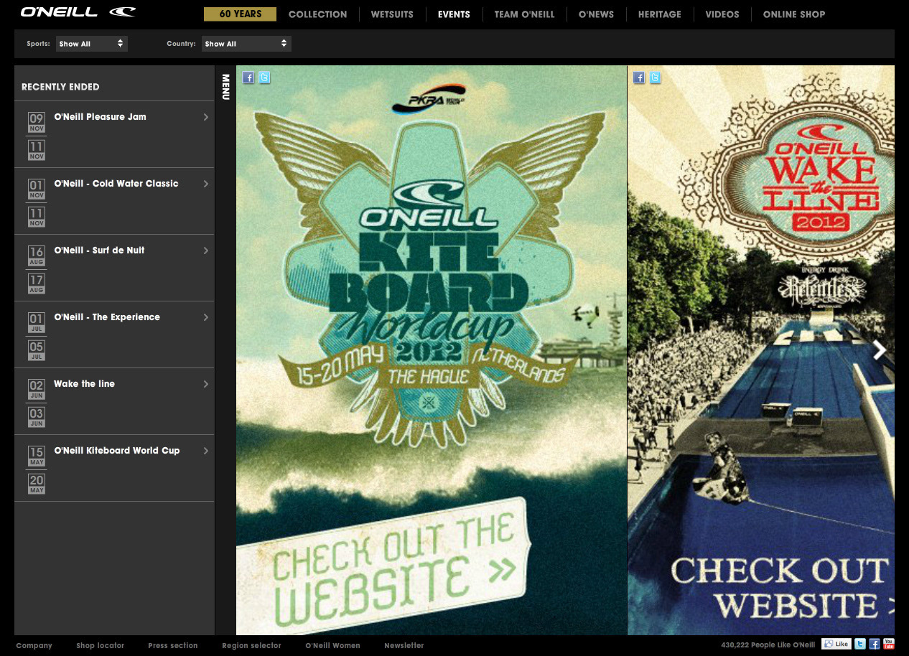Visit the Online Shop
The height and width of the screenshot is (656, 909).
pos(794,14)
